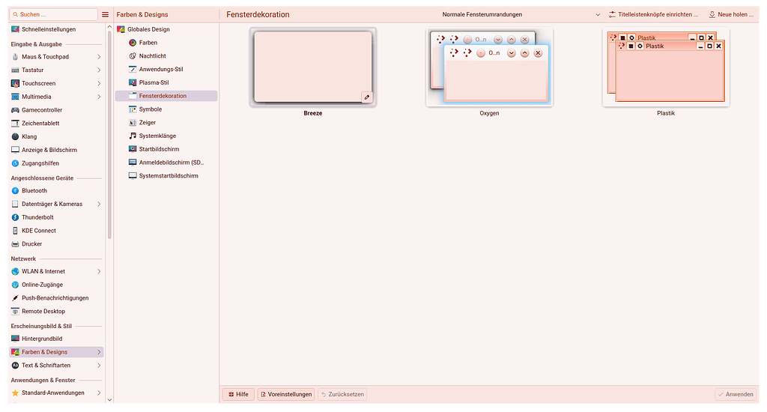Click the Thunderbolt icon
The height and width of the screenshot is (412, 767).
(15, 217)
